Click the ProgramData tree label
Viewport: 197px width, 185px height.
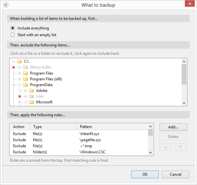click(41, 85)
